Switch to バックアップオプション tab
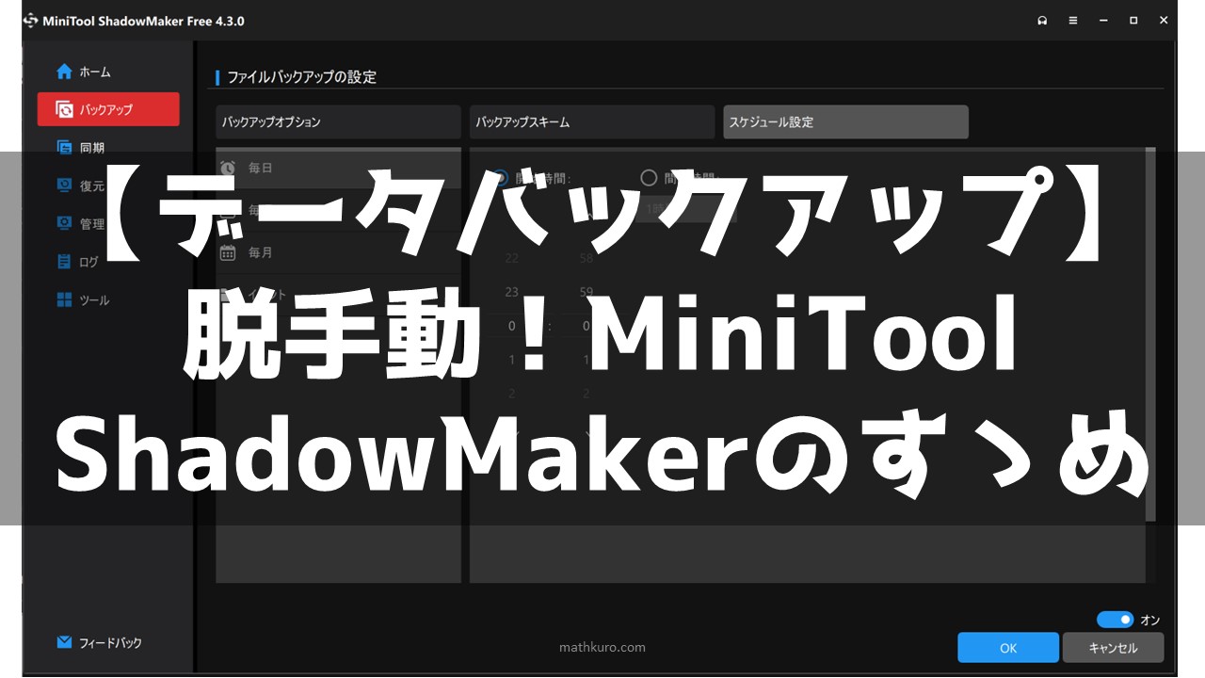Viewport: 1205px width, 678px height. pyautogui.click(x=338, y=122)
